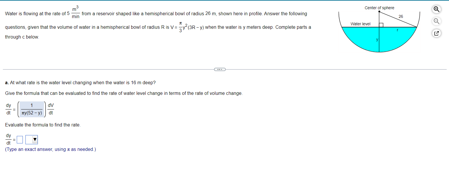The image size is (449, 171).
Task: Click the exact answer instruction text
Action: point(51,149)
